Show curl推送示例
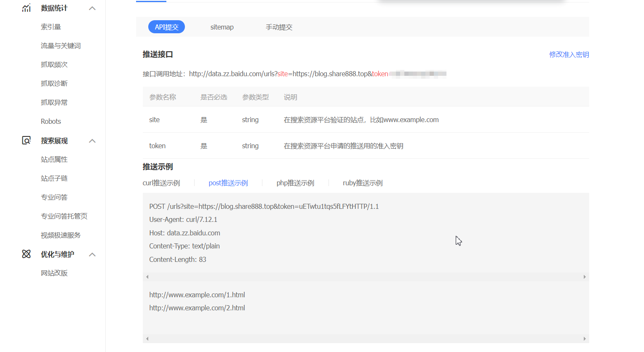 (161, 183)
